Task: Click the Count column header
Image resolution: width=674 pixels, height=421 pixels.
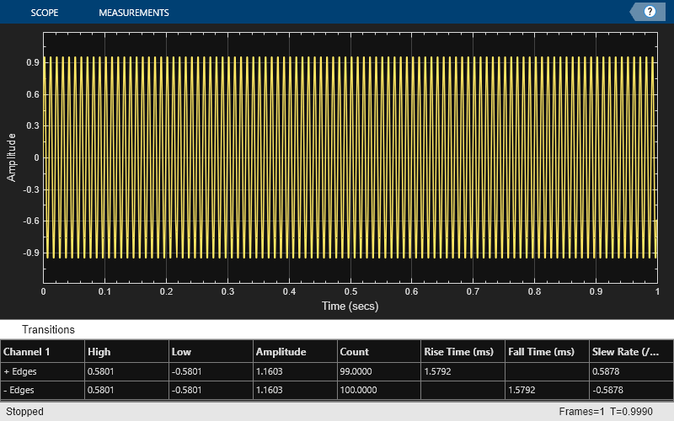Action: coord(379,352)
